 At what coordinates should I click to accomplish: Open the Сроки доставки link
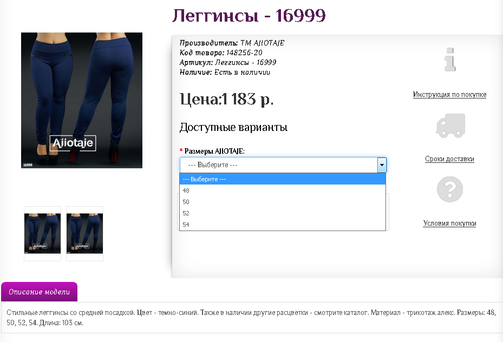tap(449, 159)
